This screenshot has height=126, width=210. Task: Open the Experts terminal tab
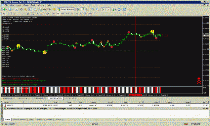(x=49, y=120)
